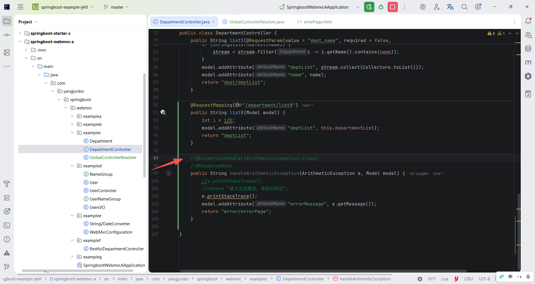
Task: Click the 97:7 caret position
Action: pyautogui.click(x=432, y=279)
